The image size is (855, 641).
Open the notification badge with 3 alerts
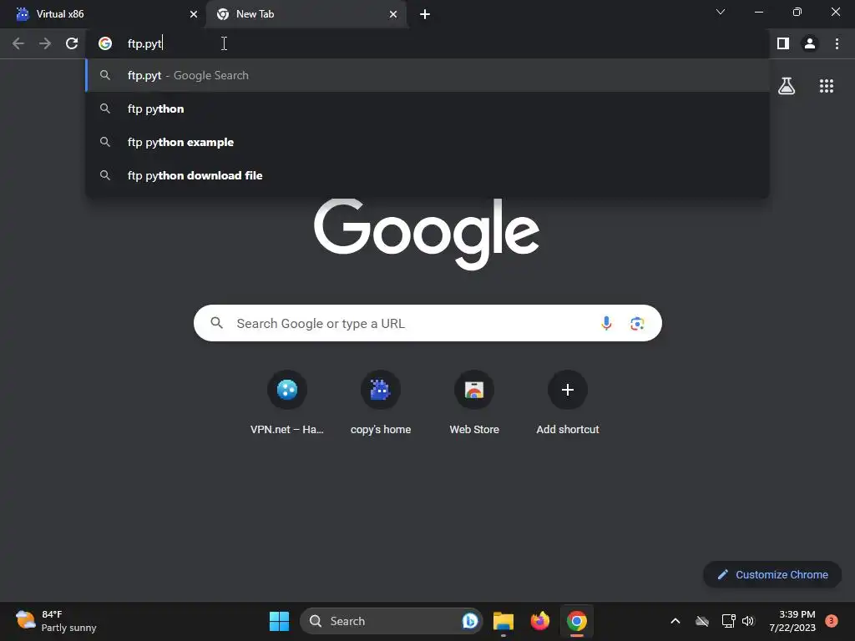coord(832,621)
